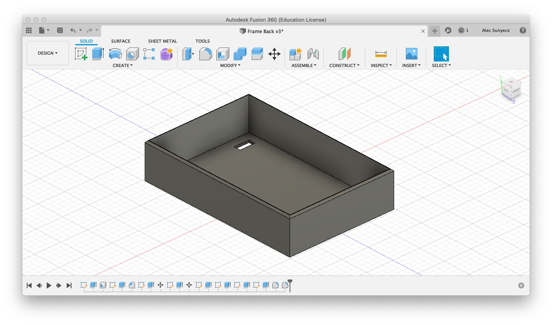Step forward one timeline feature
Viewport: 552px width, 325px height.
point(59,285)
